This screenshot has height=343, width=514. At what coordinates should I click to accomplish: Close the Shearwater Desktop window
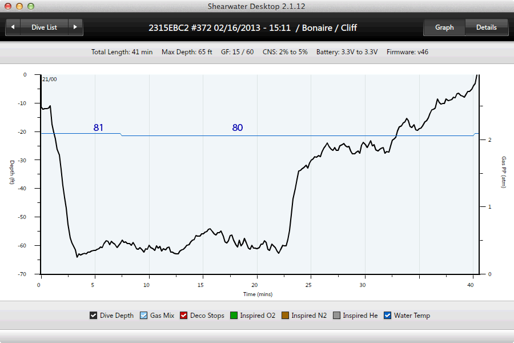click(x=7, y=6)
